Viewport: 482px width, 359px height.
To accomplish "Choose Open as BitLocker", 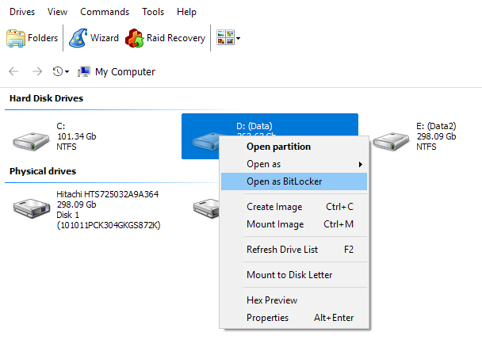I will point(294,181).
